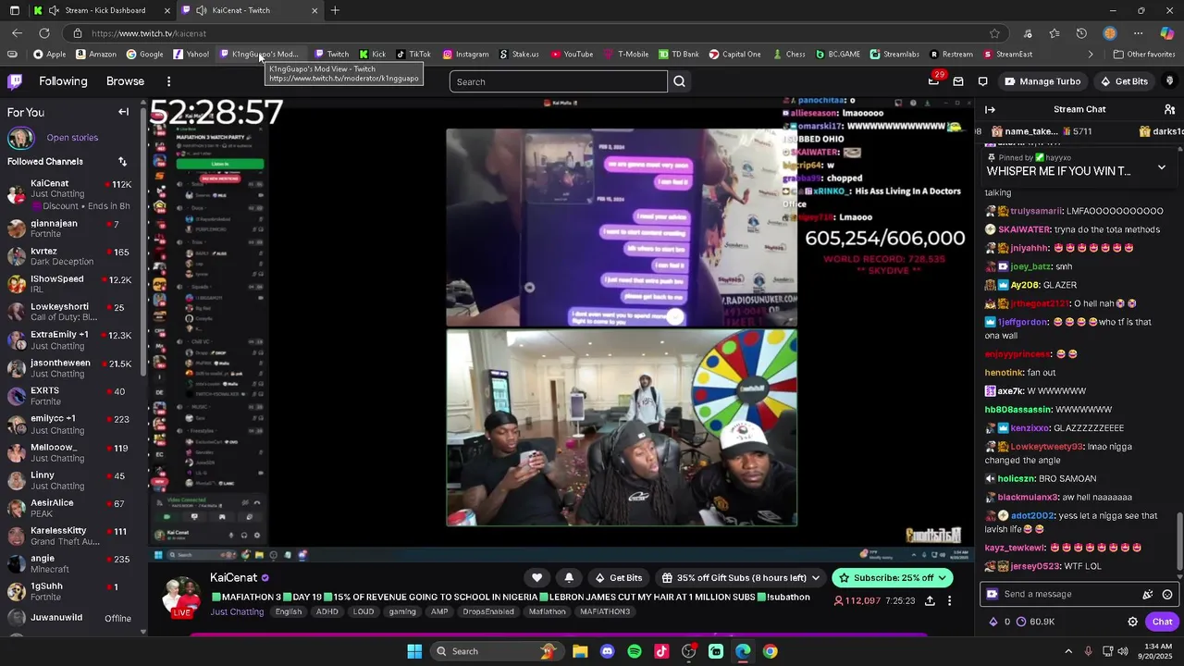Open the Twitch home logo
Screen dimensions: 1184x666
pos(15,81)
